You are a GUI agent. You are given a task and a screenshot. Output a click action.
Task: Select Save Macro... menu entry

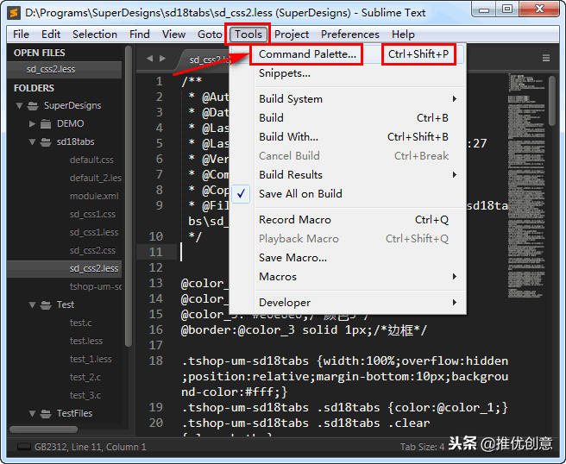coord(348,258)
